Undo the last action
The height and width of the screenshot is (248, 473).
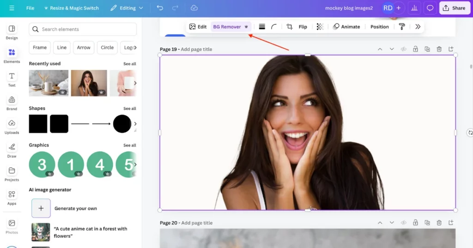pos(160,8)
